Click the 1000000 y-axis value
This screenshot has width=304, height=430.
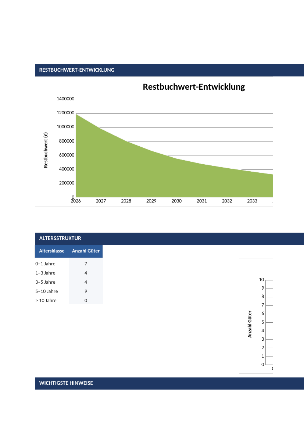coord(65,127)
